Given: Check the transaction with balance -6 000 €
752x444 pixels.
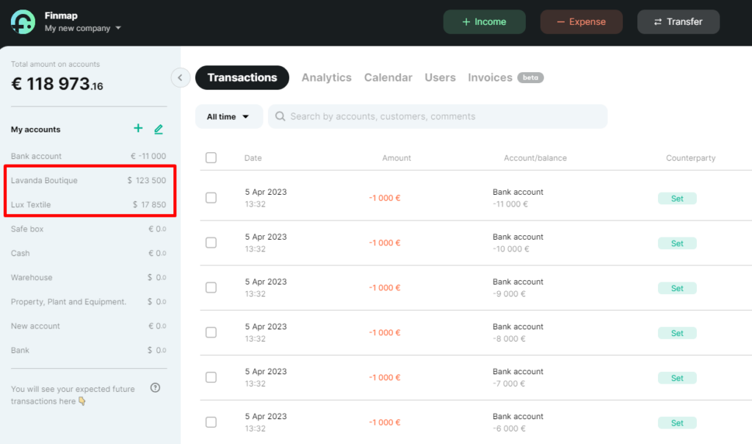Looking at the screenshot, I should pyautogui.click(x=211, y=422).
